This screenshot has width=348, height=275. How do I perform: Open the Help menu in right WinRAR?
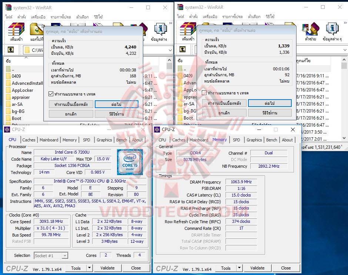point(270,17)
